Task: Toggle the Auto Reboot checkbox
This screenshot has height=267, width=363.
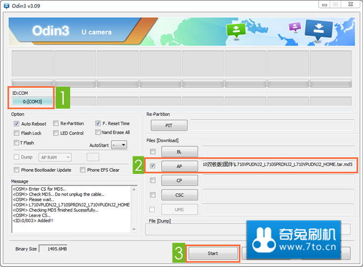Action: point(17,124)
